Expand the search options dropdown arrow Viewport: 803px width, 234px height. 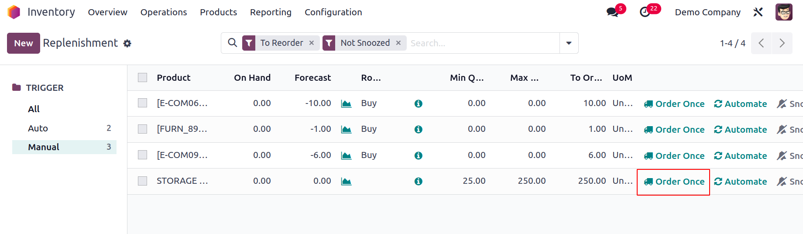click(x=569, y=43)
